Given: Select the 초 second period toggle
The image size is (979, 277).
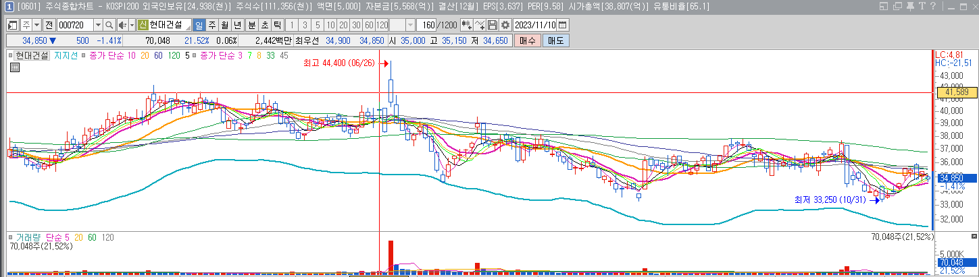Looking at the screenshot, I should [x=264, y=25].
